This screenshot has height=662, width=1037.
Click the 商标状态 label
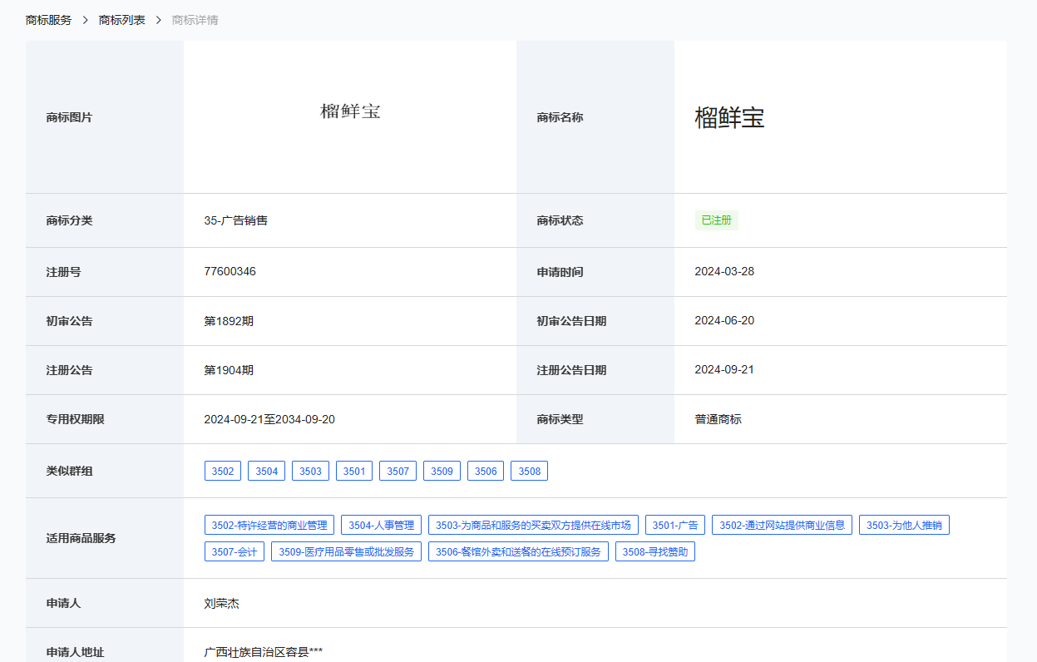[x=560, y=220]
